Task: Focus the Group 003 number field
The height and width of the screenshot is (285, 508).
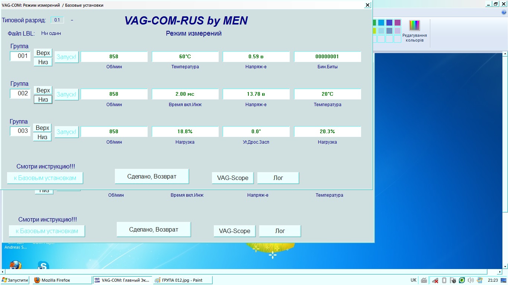Action: click(x=20, y=131)
